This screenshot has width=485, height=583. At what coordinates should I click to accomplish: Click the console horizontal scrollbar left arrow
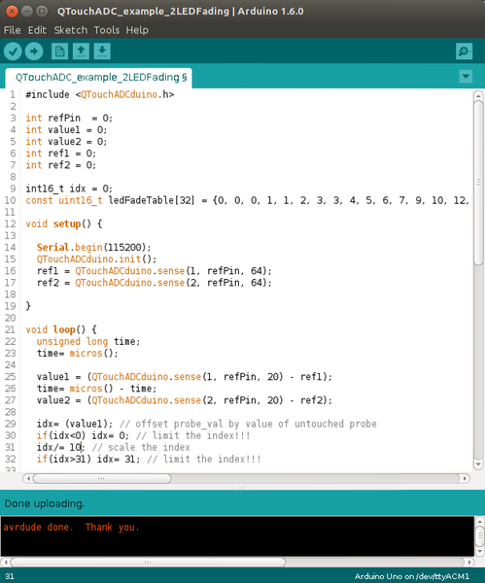(5, 562)
